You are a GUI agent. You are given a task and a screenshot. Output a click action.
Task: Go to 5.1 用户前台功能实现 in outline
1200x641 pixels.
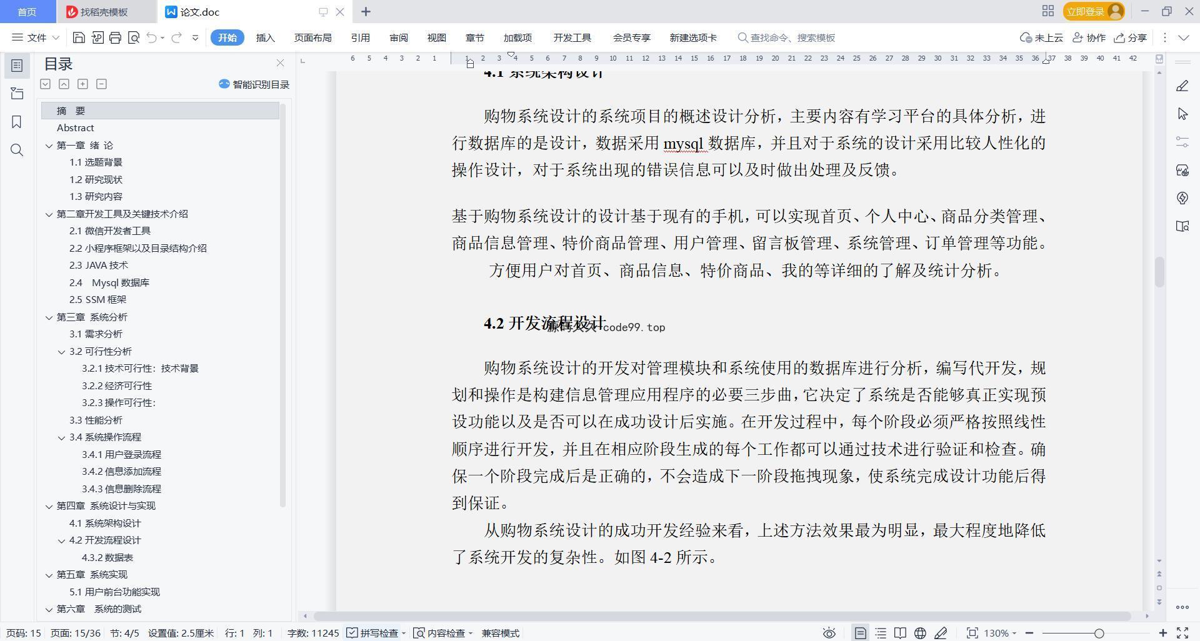(114, 592)
